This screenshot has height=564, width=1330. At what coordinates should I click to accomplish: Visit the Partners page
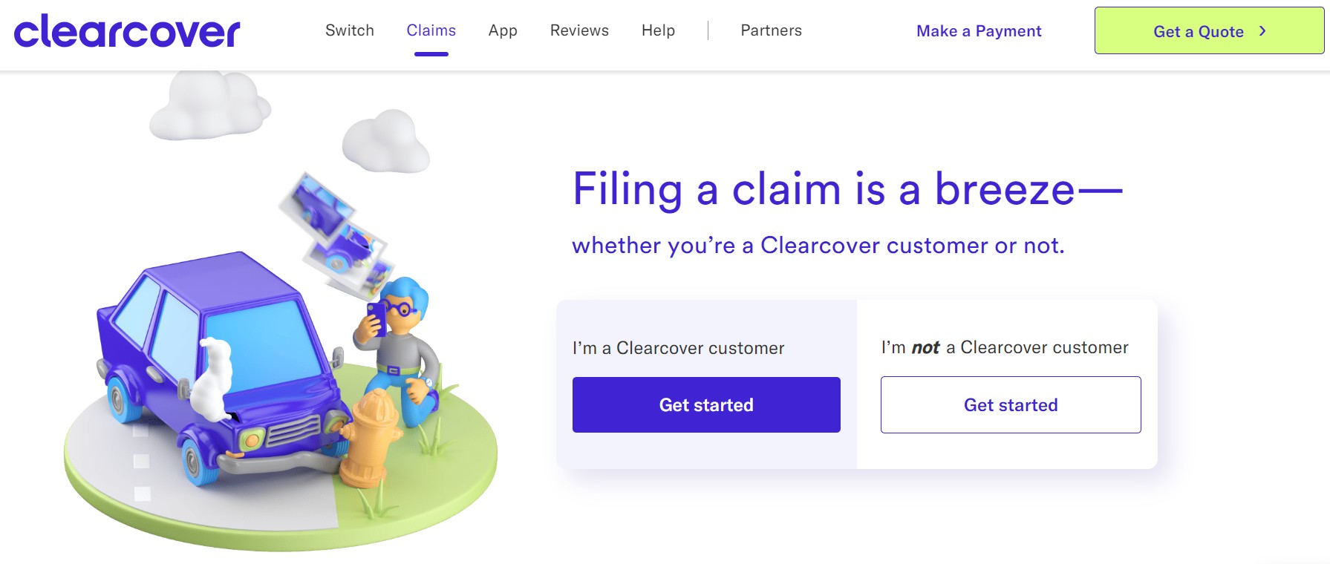click(770, 30)
